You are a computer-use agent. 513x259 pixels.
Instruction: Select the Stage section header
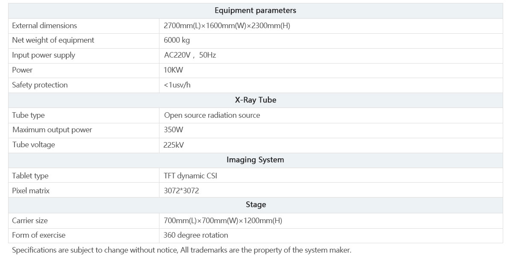256,205
